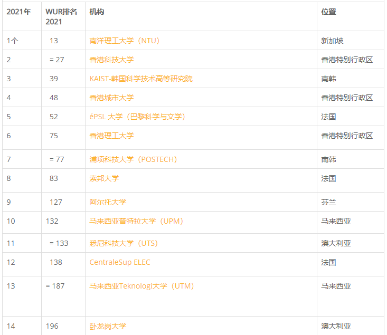
Task: Select 南韩 in the POSTECH row
Action: pos(328,159)
